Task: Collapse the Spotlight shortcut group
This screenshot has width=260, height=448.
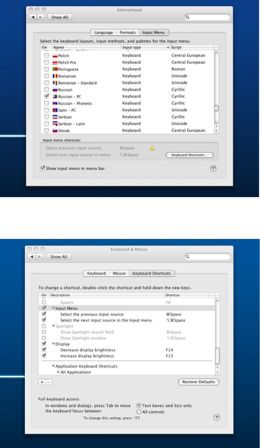Action: (53, 326)
